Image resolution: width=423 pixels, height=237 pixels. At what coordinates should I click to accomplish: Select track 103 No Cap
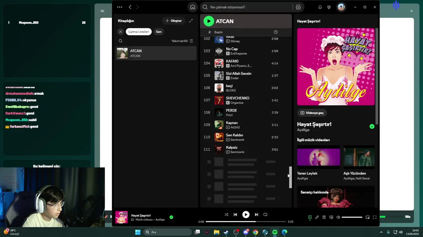point(246,51)
